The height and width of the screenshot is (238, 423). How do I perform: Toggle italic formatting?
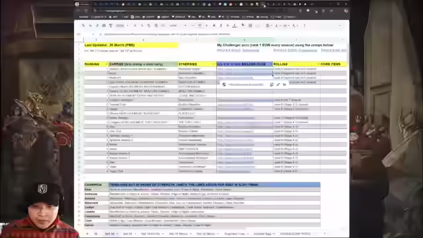click(x=221, y=25)
